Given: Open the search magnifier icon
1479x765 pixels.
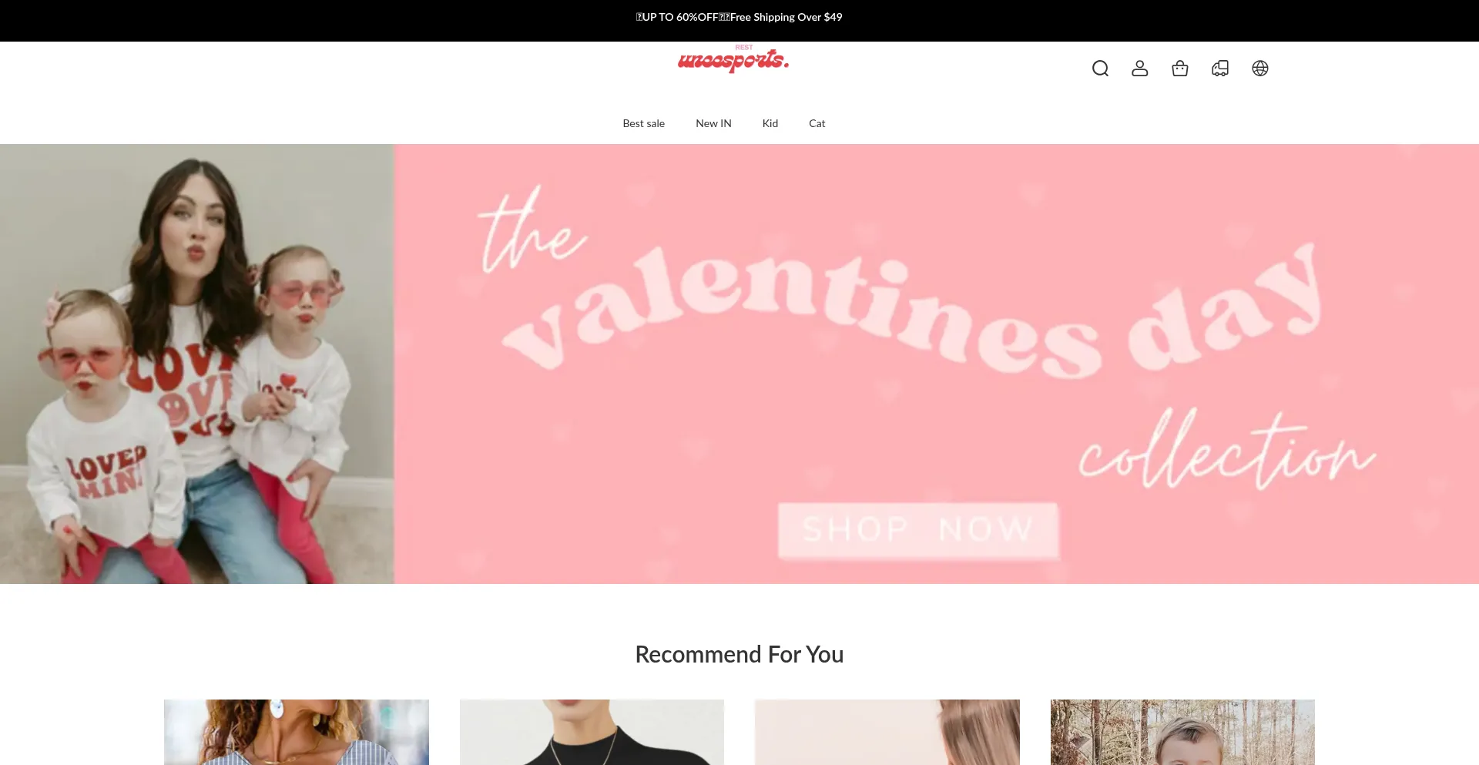Looking at the screenshot, I should tap(1100, 69).
